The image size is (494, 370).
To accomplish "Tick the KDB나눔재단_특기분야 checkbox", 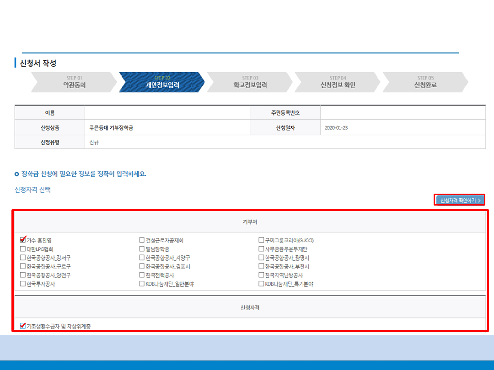I will click(x=261, y=284).
